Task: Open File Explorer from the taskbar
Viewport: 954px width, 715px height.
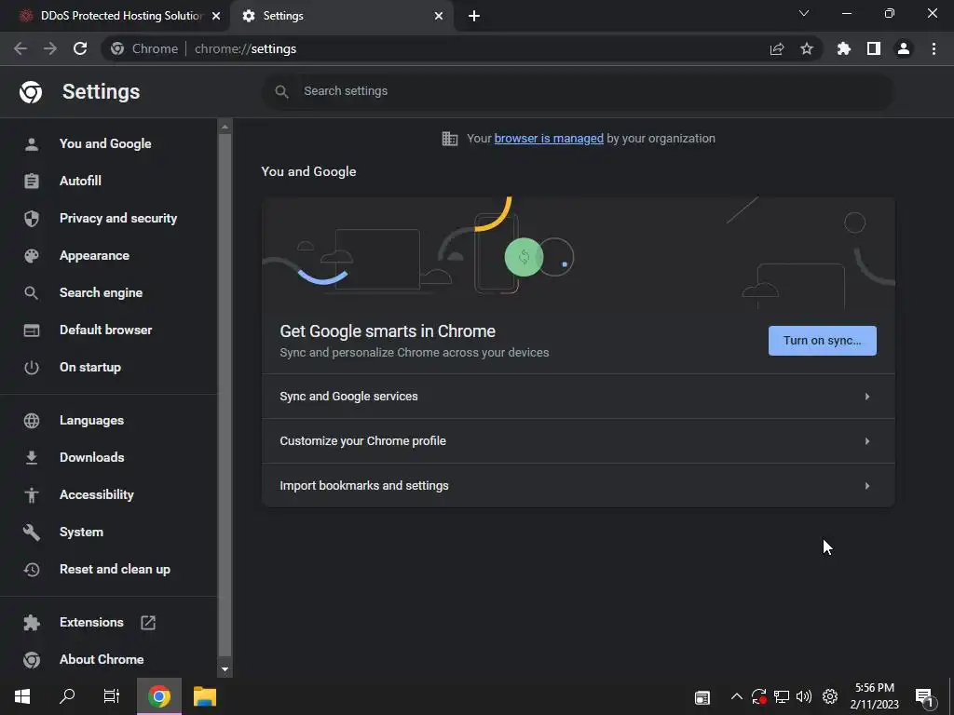Action: [205, 696]
